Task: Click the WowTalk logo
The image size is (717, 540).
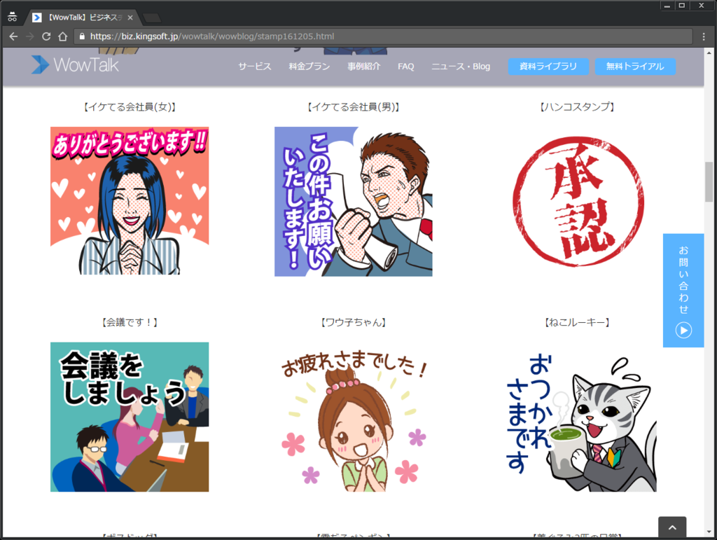Action: (x=75, y=64)
